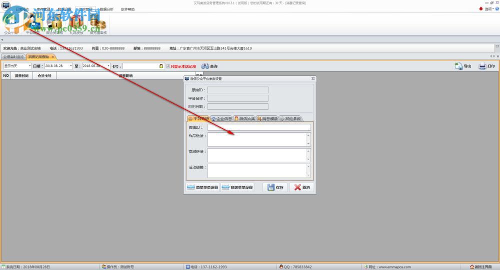Image resolution: width=500 pixels, height=270 pixels.
Task: Click the QQ: 785833842 status bar entry
Action: pyautogui.click(x=295, y=267)
